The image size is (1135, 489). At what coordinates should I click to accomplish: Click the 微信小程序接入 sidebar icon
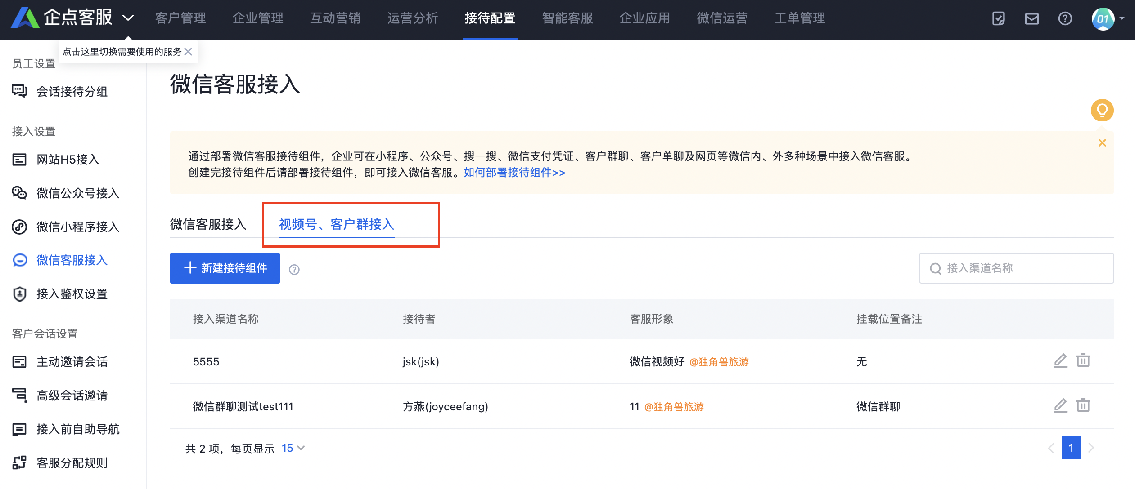coord(19,227)
